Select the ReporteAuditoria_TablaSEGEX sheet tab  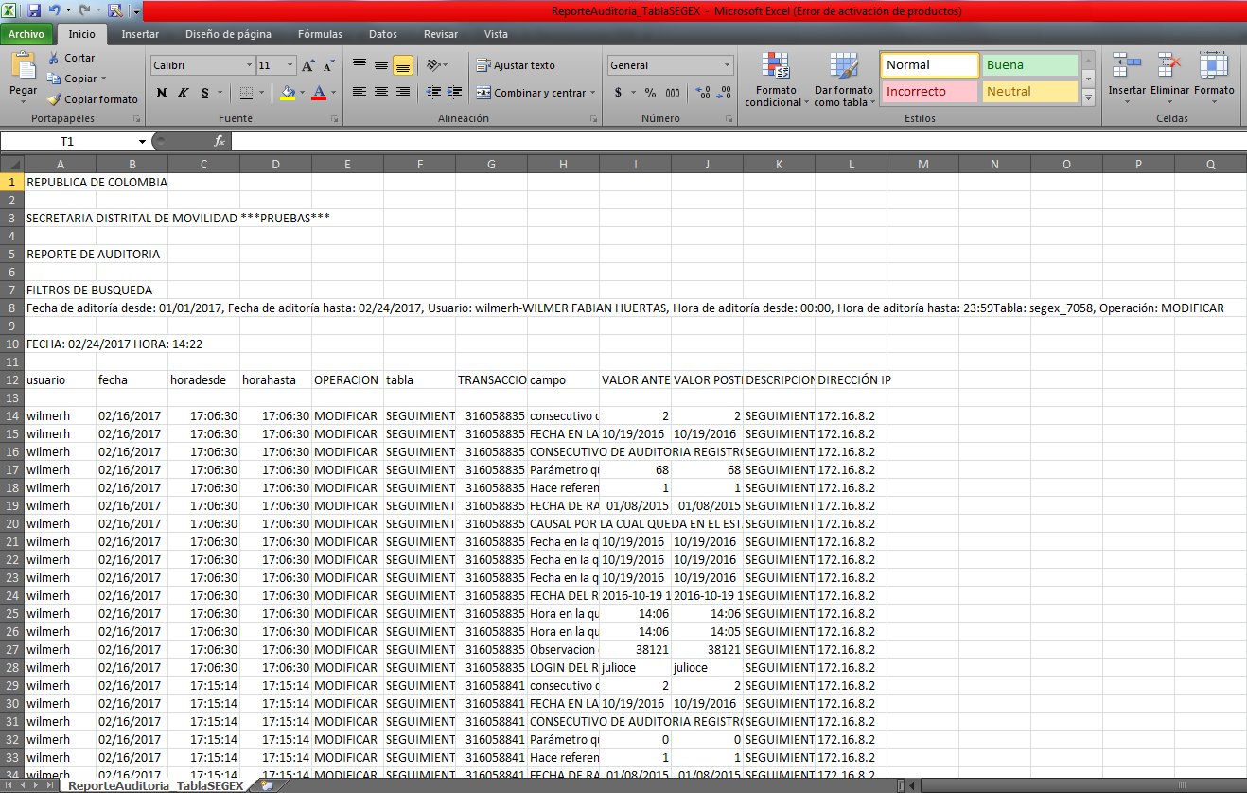[x=155, y=785]
